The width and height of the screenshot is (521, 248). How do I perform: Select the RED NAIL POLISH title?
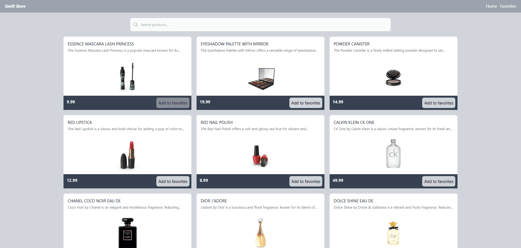(x=217, y=122)
